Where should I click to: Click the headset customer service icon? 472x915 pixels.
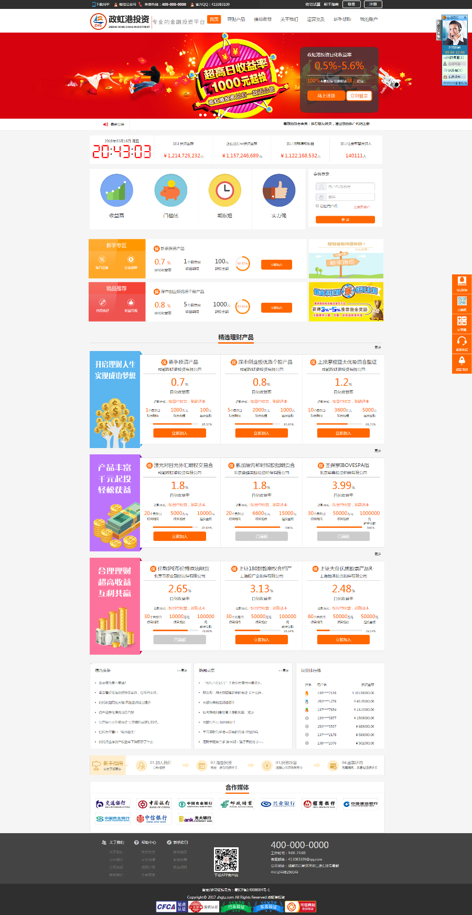click(462, 343)
